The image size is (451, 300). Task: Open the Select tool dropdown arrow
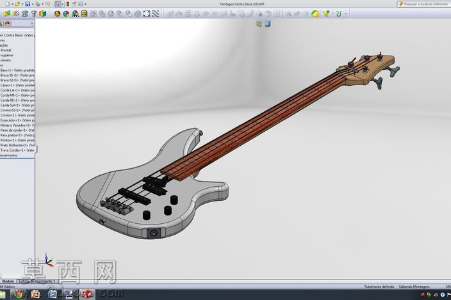[62, 4]
